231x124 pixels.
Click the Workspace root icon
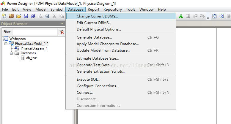(x=6, y=39)
